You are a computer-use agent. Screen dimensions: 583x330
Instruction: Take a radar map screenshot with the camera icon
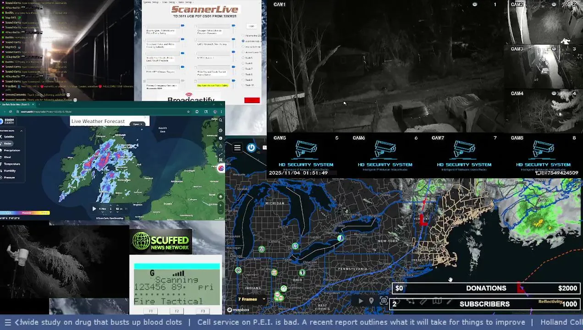coord(384,301)
